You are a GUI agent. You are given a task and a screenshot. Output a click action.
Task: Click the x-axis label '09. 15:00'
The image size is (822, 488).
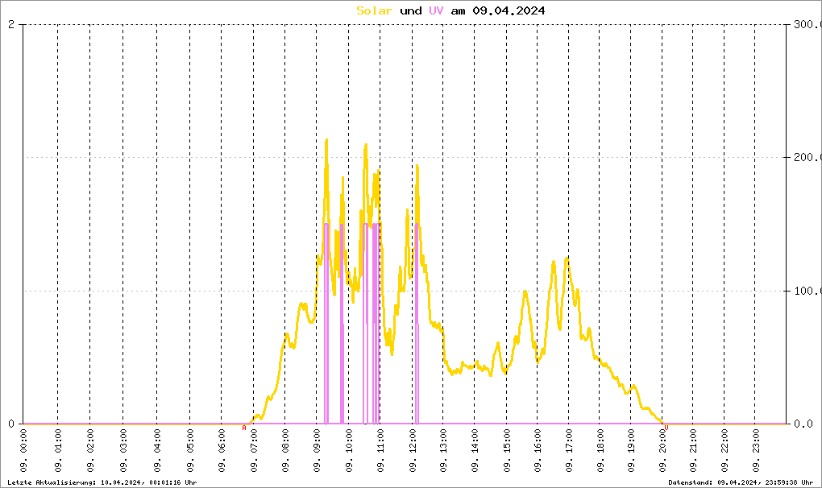pyautogui.click(x=507, y=451)
